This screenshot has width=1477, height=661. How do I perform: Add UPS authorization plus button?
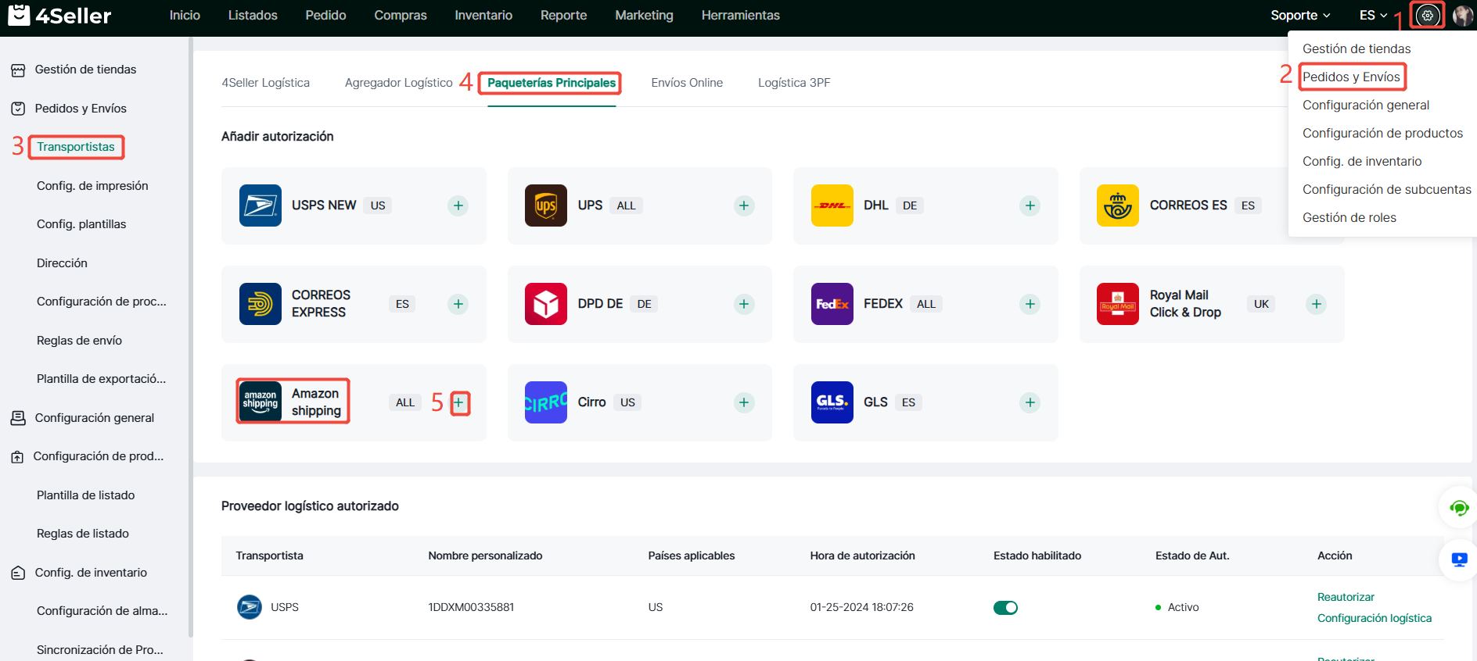[x=744, y=205]
